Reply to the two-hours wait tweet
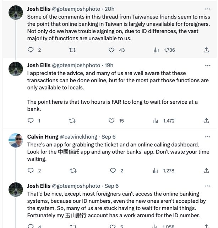 (31, 121)
